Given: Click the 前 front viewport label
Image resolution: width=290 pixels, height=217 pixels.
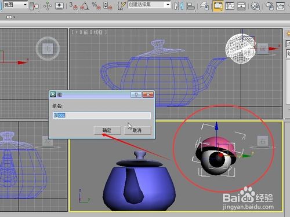Looking at the screenshot, I should (86, 32).
